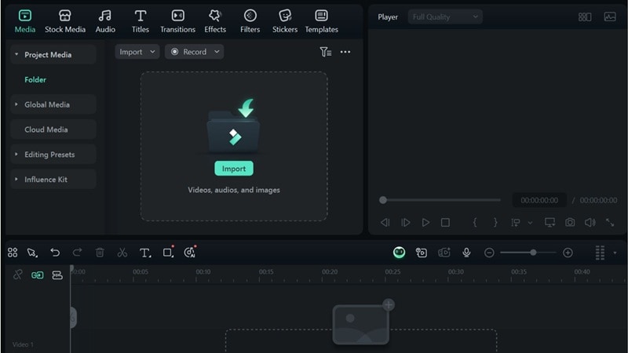Click the green Import button
Viewport: 628px width, 353px height.
point(234,169)
